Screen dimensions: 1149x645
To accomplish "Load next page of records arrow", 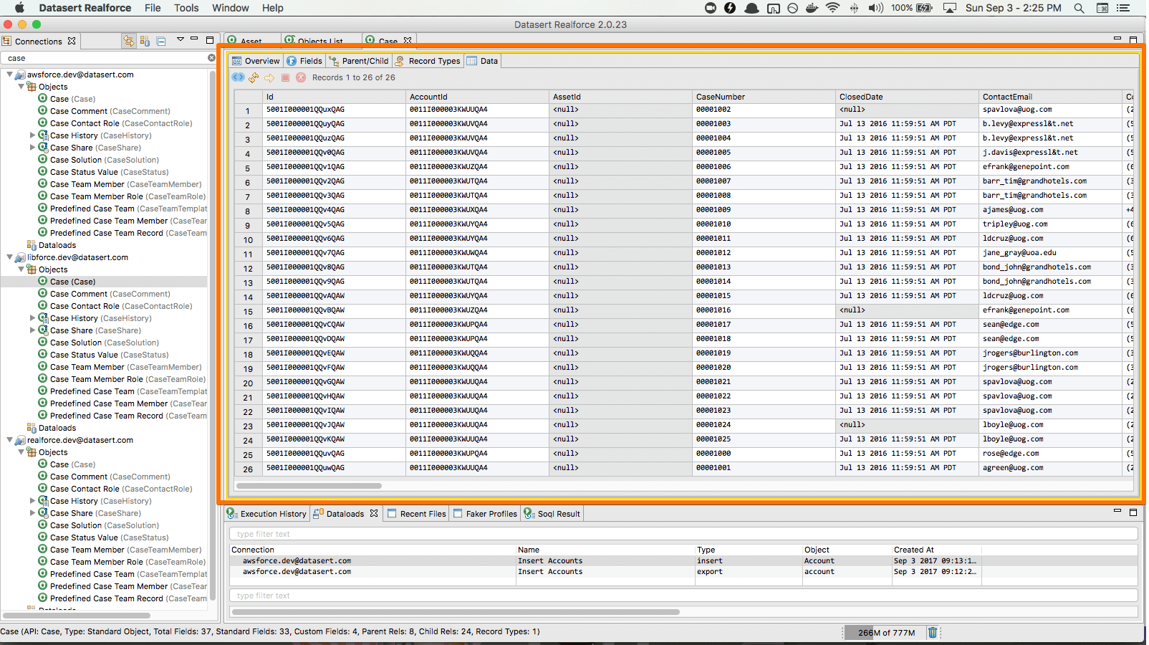I will point(269,77).
